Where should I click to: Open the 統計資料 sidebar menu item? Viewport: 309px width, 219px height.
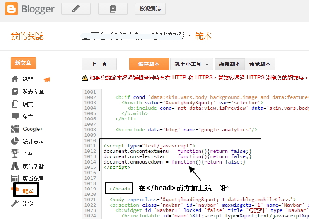pyautogui.click(x=33, y=142)
